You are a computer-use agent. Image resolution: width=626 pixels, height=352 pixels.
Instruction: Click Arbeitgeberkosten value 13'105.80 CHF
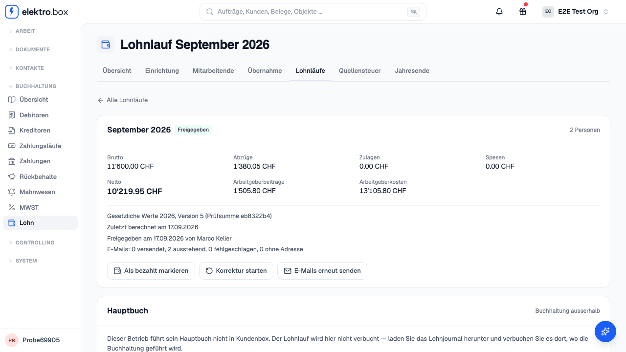(383, 191)
